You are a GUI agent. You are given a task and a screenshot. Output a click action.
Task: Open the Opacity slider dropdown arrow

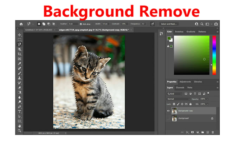click(207, 99)
